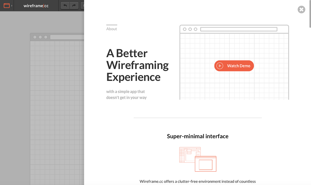311x185 pixels.
Task: Click the "Super-minimal interface" heading
Action: point(197,136)
